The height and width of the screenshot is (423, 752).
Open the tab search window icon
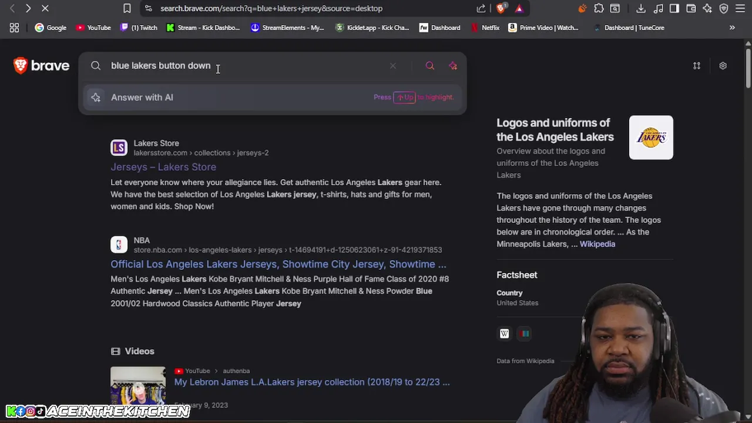[x=615, y=8]
